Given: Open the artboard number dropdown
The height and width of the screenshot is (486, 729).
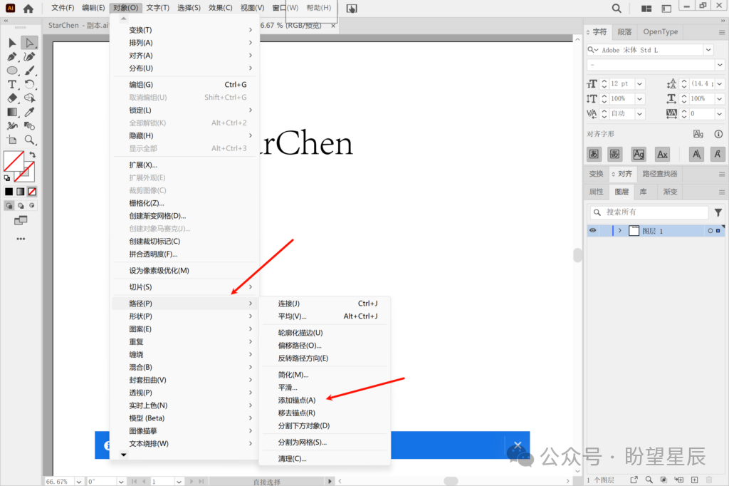Looking at the screenshot, I should click(179, 482).
